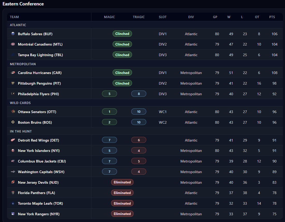This screenshot has height=222, width=285.
Task: Click the Philadelphia Flyers team logo
Action: click(13, 94)
